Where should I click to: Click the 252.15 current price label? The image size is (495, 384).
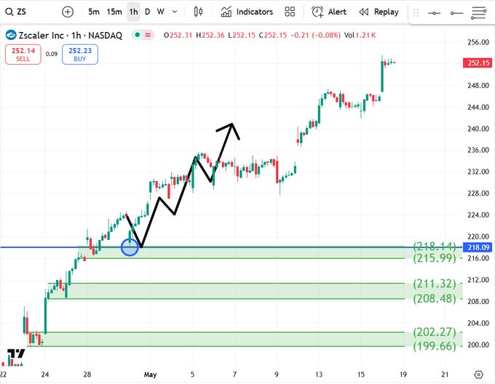478,63
